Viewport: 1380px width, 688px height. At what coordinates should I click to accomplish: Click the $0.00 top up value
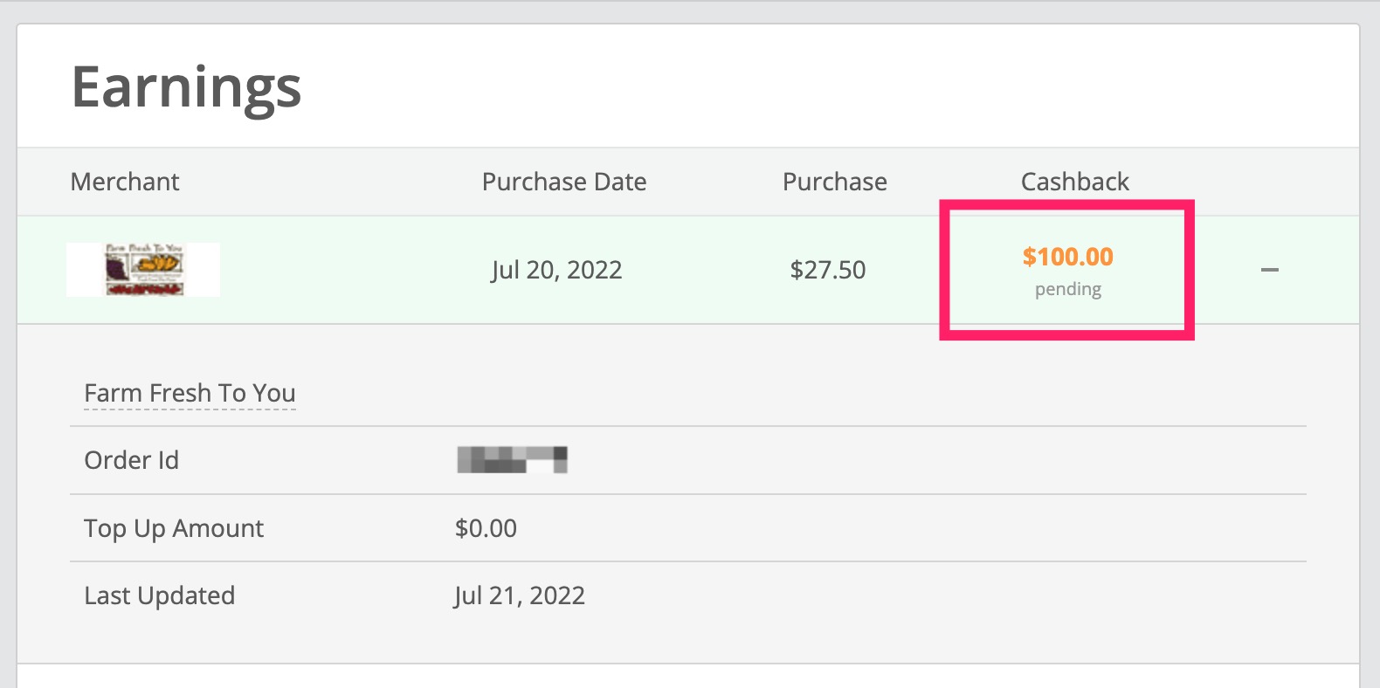click(x=486, y=528)
